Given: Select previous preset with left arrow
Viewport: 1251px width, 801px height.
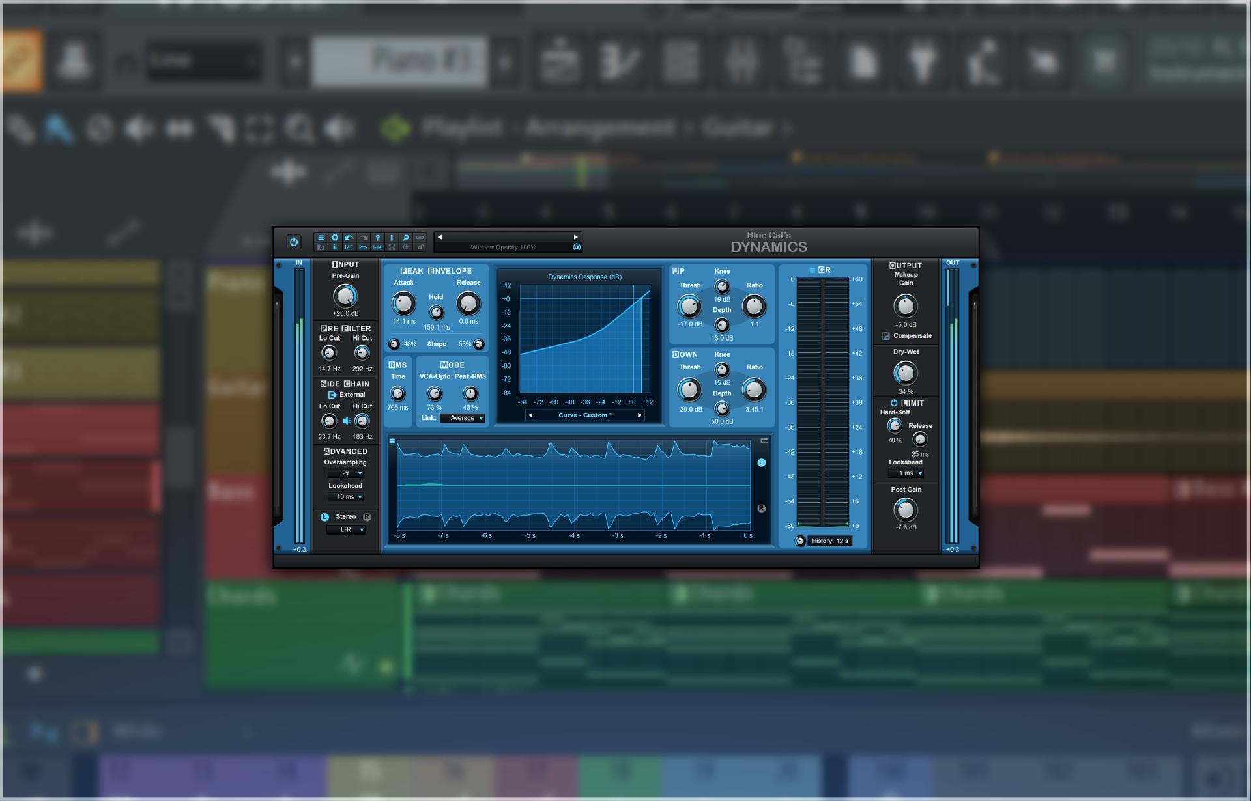Looking at the screenshot, I should [x=440, y=237].
